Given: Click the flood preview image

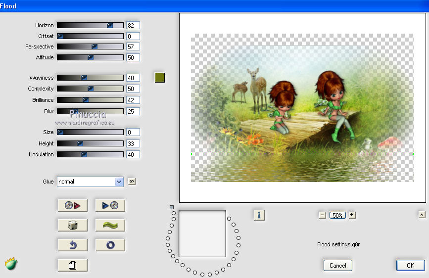Looking at the screenshot, I should point(302,108).
